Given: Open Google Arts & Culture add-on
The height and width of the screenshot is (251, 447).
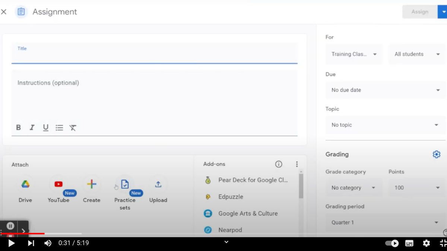Looking at the screenshot, I should pyautogui.click(x=248, y=213).
